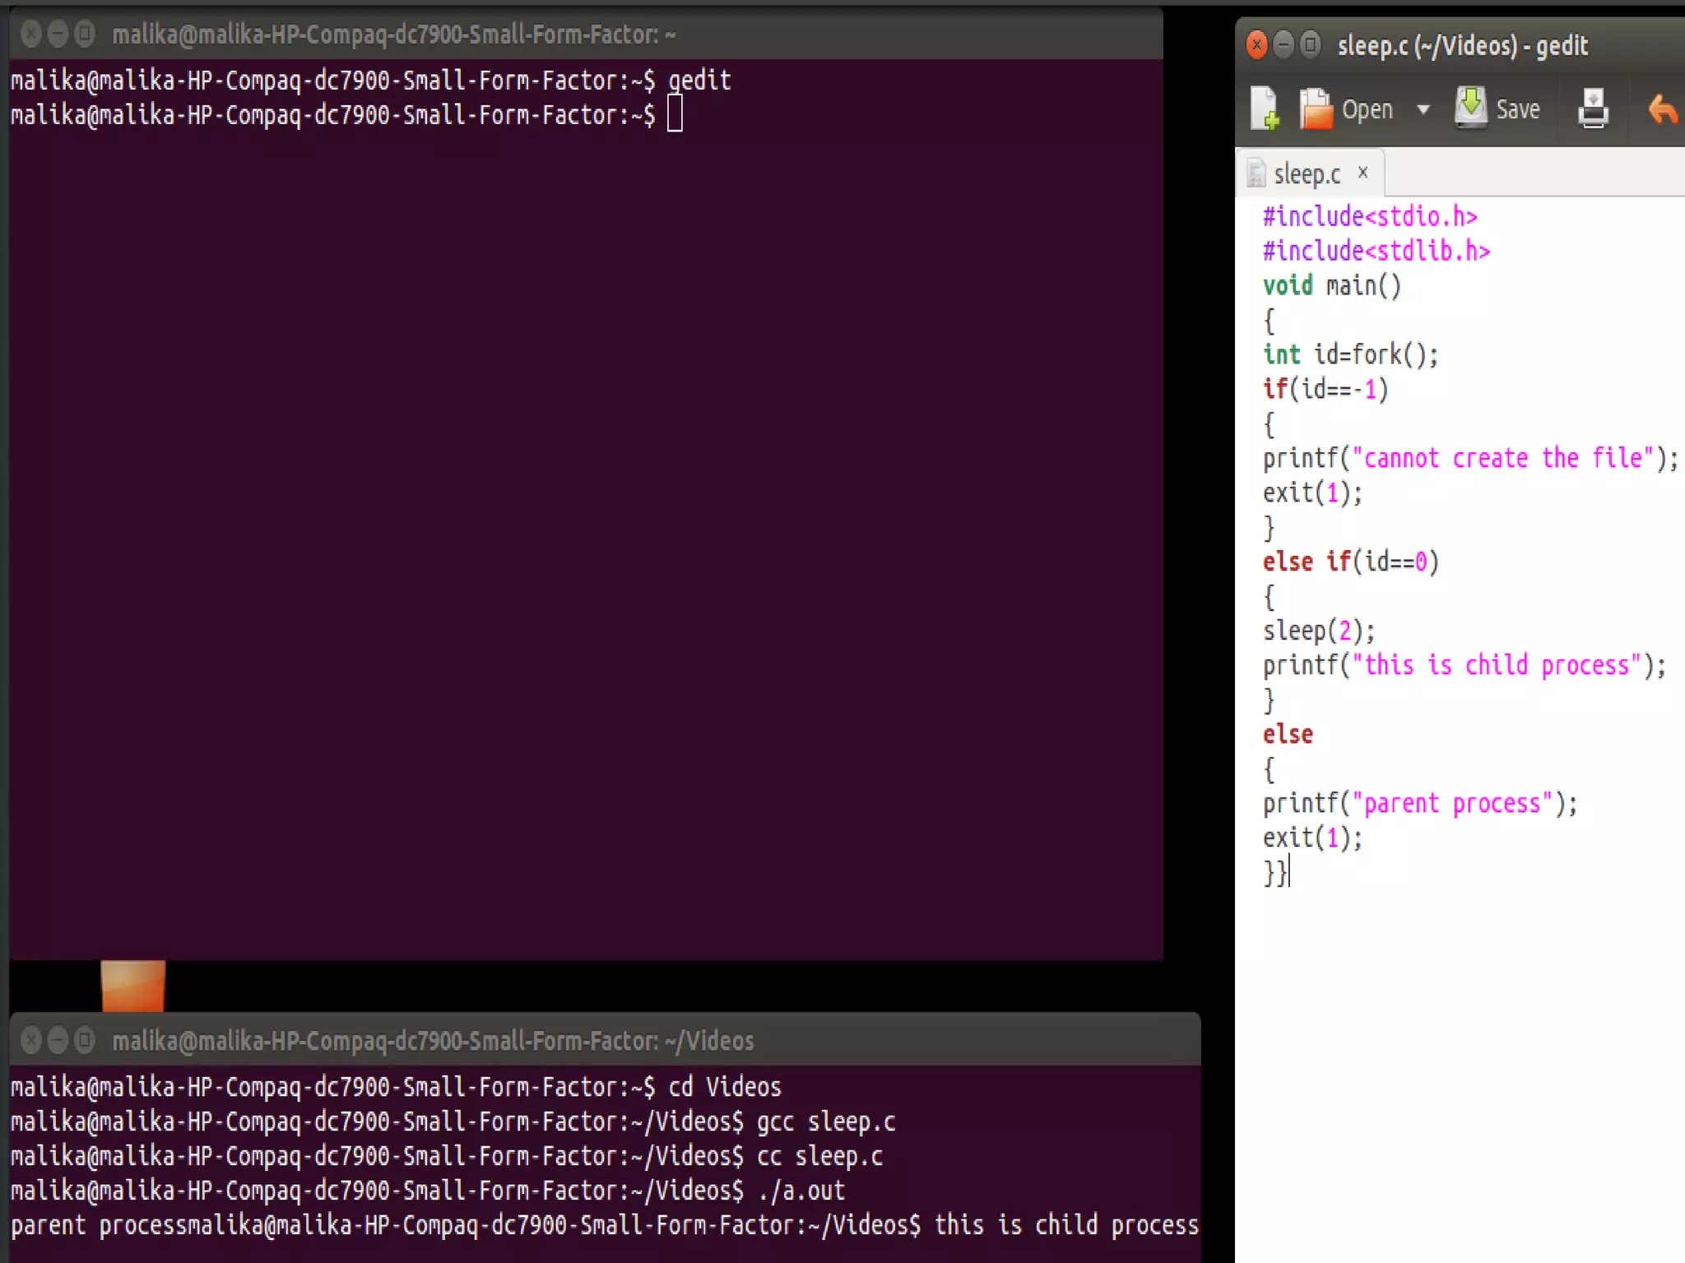
Task: Minimize the ~/Videos terminal window
Action: pyautogui.click(x=58, y=1040)
